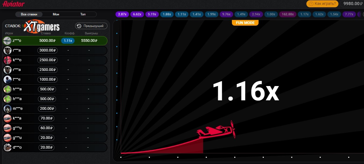Screen dimensions: 364x164
Task: Click the Выигрыш column header
Action: (x=92, y=33)
